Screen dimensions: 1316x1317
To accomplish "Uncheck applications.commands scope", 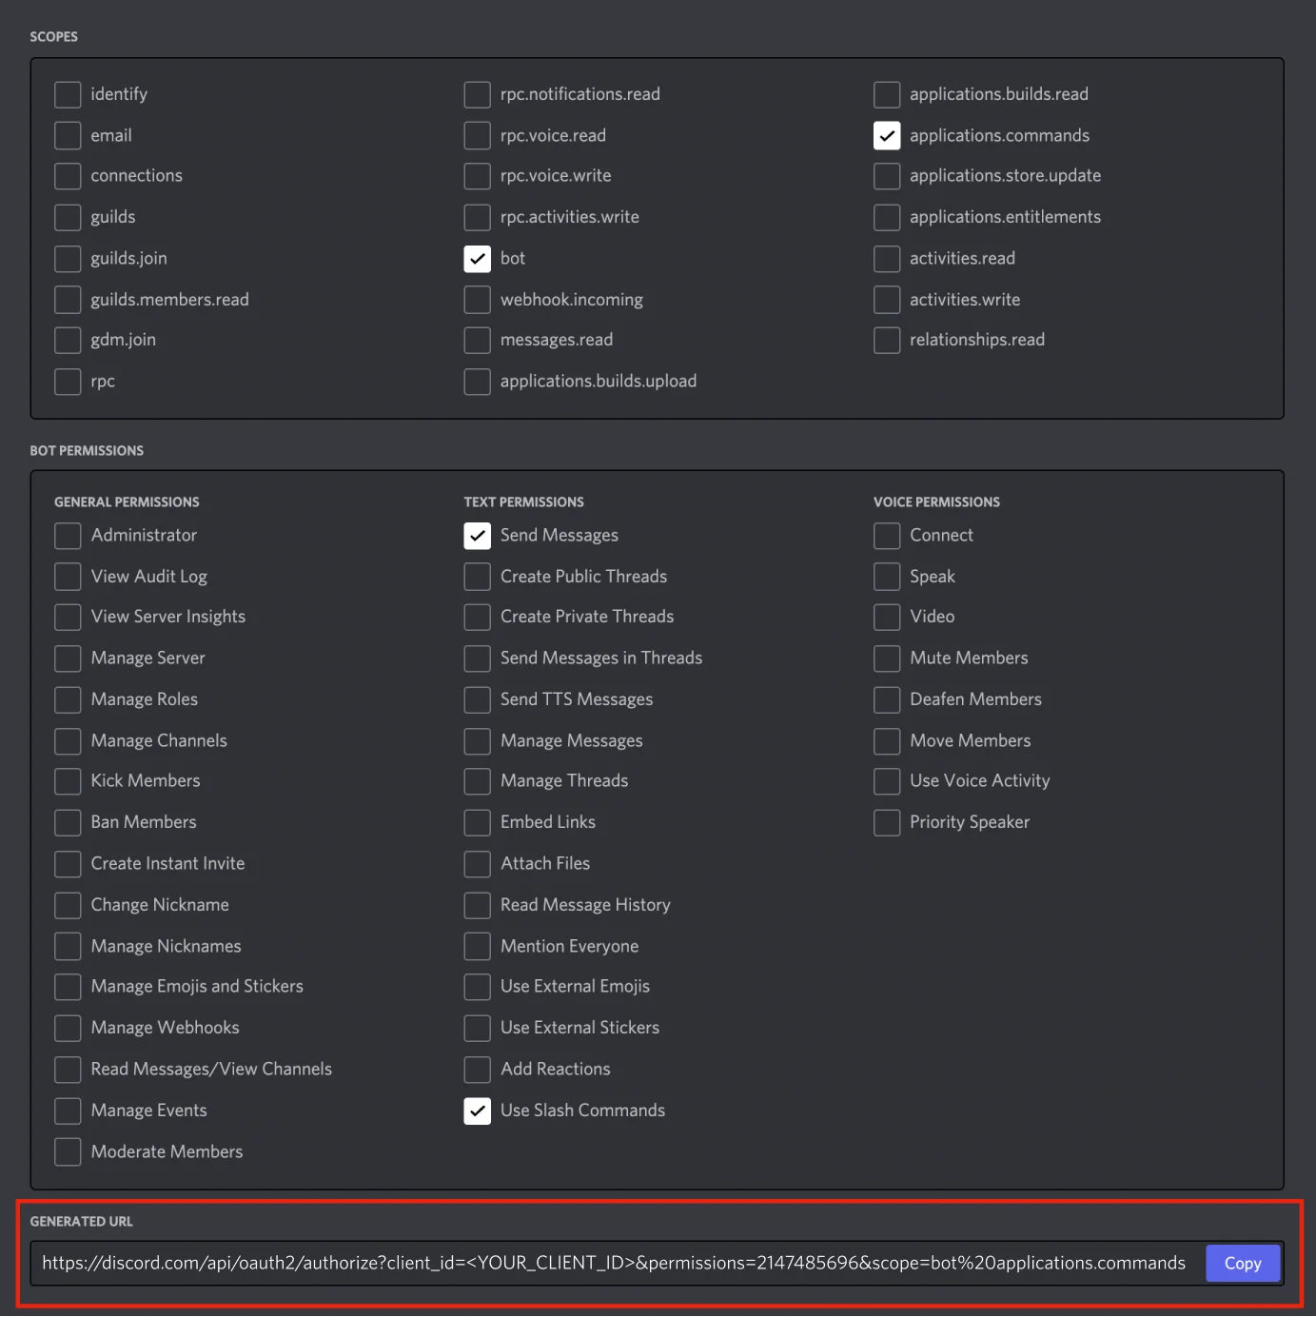I will click(886, 135).
